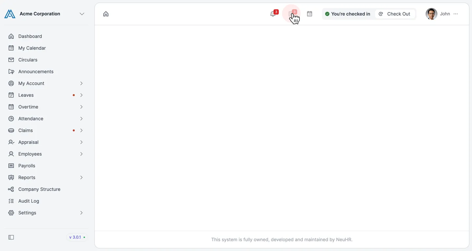Viewport: 472px width, 251px height.
Task: Click the Check Out button
Action: [x=395, y=14]
